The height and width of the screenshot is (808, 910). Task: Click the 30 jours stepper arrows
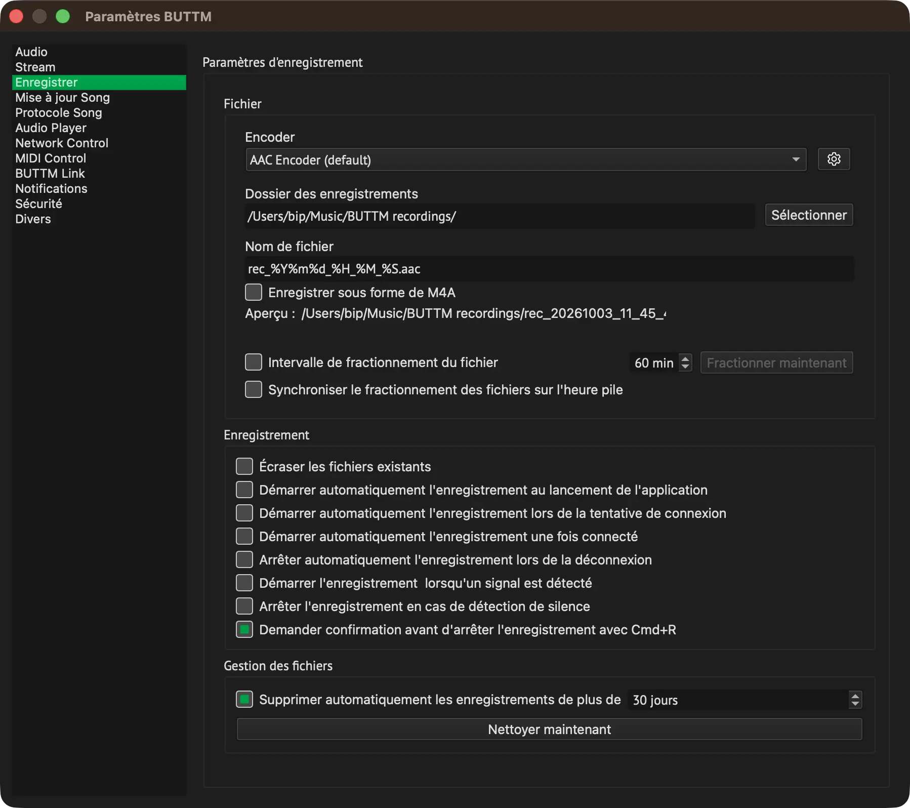coord(855,700)
